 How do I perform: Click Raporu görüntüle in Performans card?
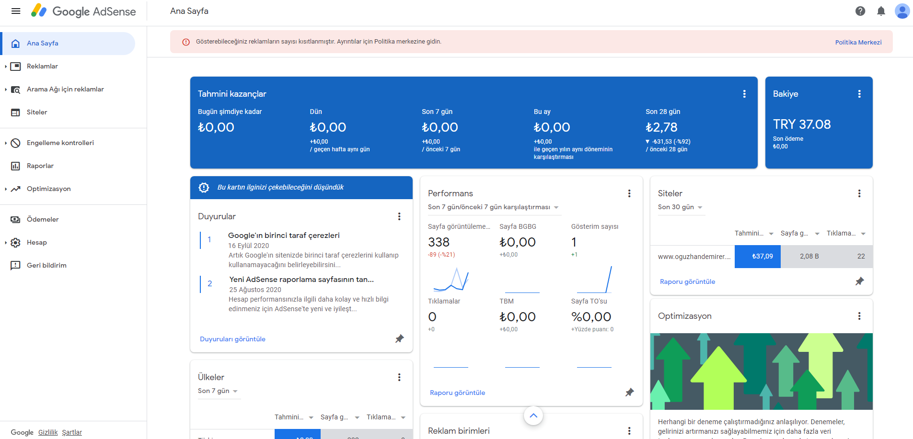click(x=457, y=393)
